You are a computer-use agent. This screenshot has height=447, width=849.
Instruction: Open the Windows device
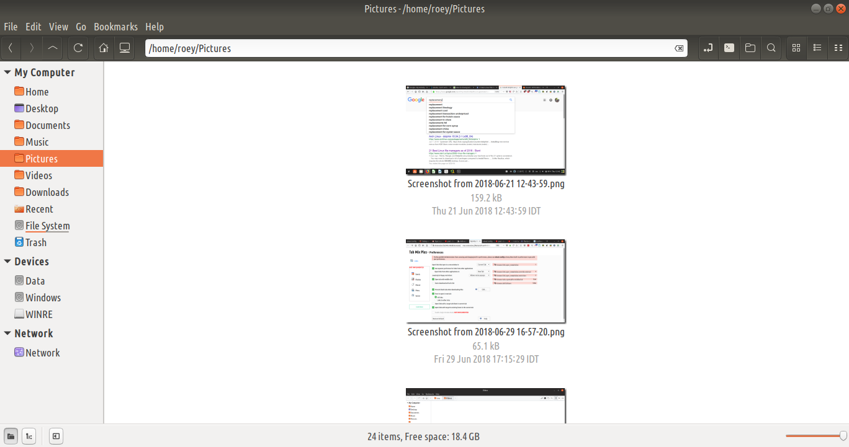52,298
